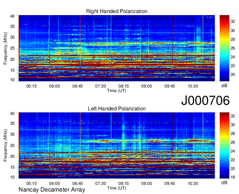Click the 26 value on bottom color scale
239x194 pixels.
click(233, 142)
